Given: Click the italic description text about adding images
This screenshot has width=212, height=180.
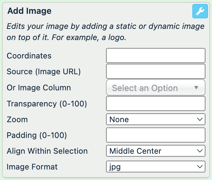Looking at the screenshot, I should click(105, 32).
